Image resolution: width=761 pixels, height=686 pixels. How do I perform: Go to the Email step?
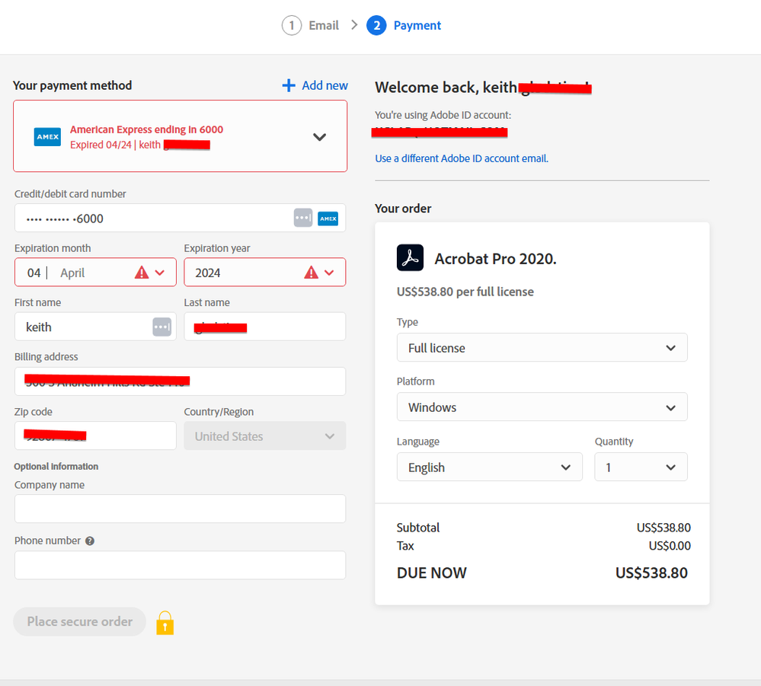click(324, 25)
